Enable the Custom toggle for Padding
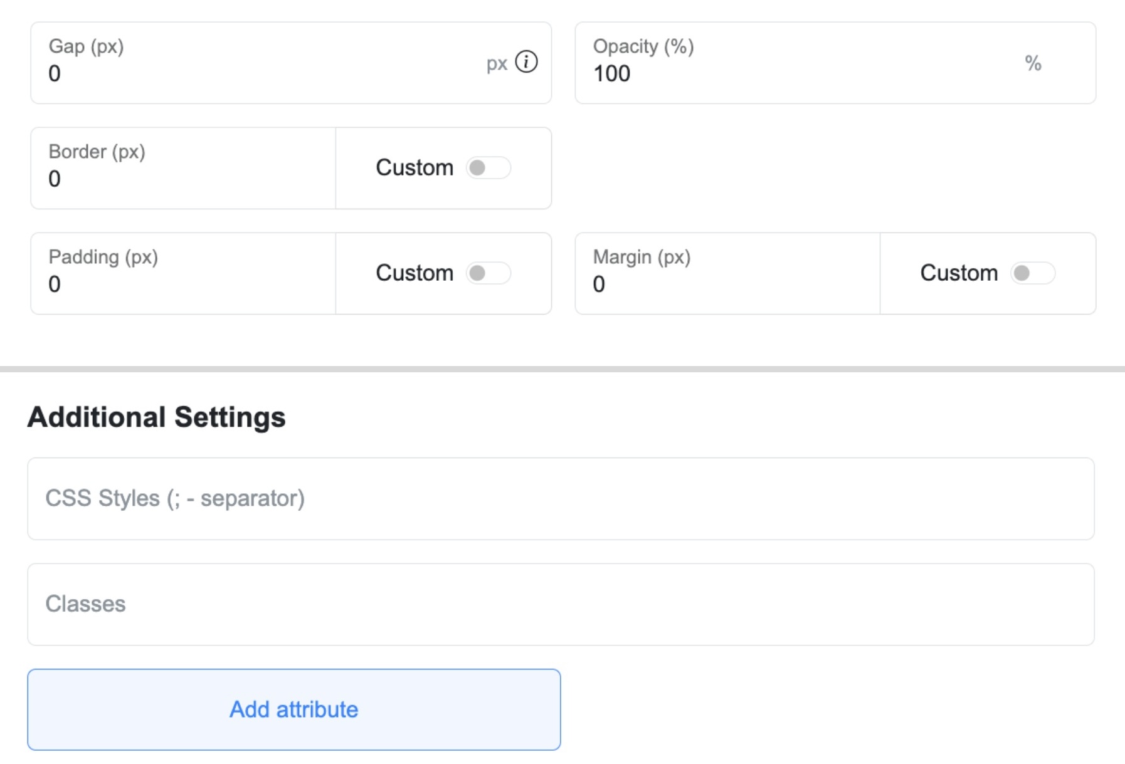 (489, 273)
